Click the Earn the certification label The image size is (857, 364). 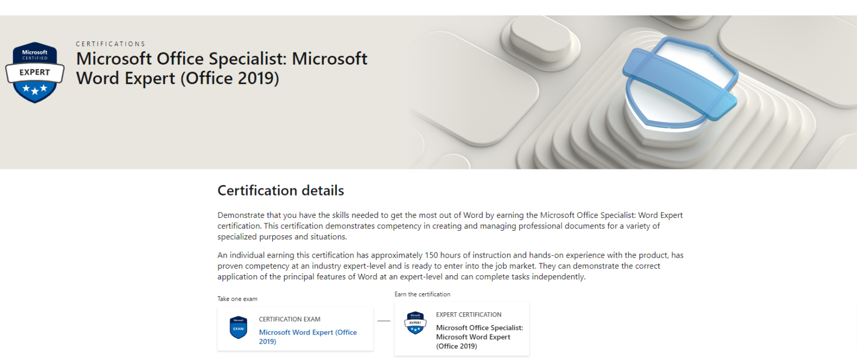click(x=422, y=294)
